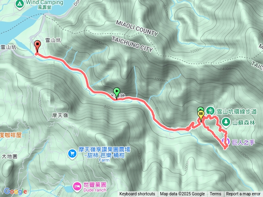263x197 pixels.
Task: Click Report a map error link
Action: tap(243, 194)
